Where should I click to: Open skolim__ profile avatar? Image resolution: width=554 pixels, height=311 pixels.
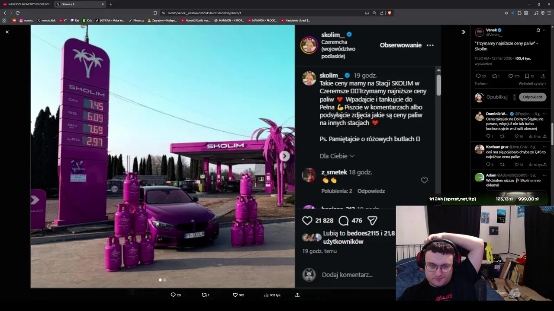[x=309, y=45]
